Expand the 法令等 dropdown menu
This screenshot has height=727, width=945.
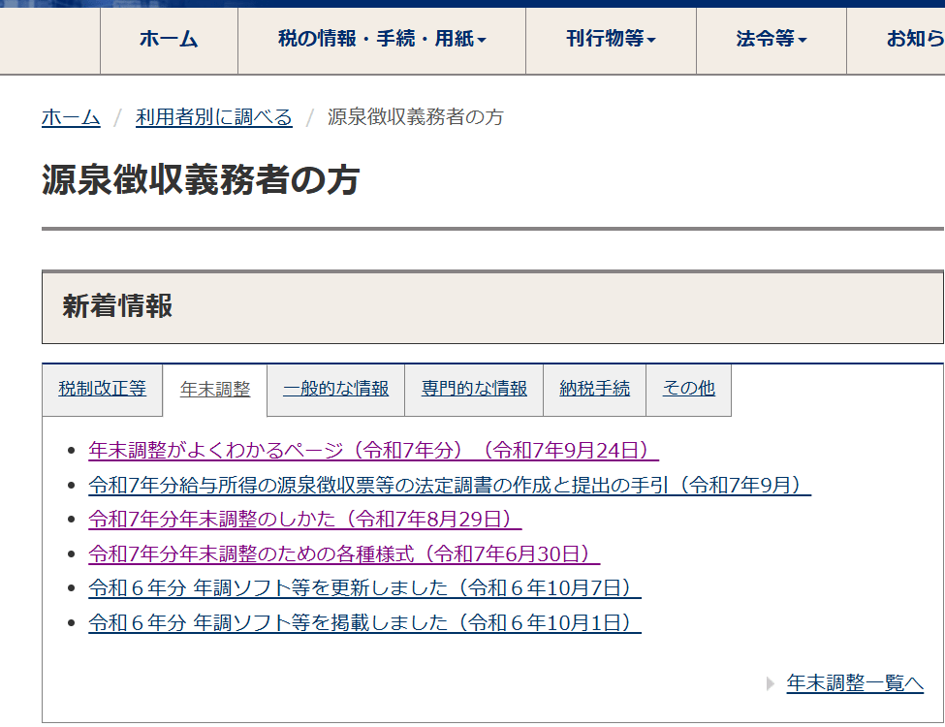(x=771, y=40)
